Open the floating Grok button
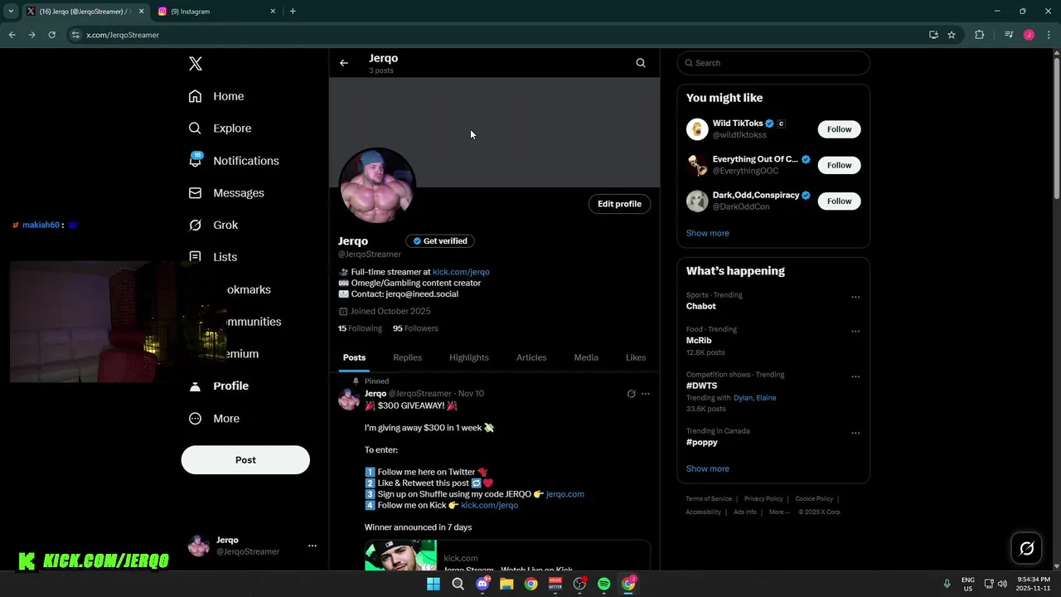Screen dimensions: 1061x597 coord(1026,548)
